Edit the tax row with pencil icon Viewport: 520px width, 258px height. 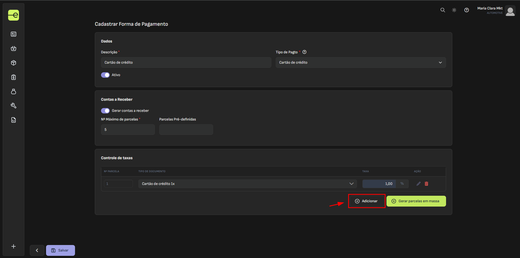pos(418,184)
